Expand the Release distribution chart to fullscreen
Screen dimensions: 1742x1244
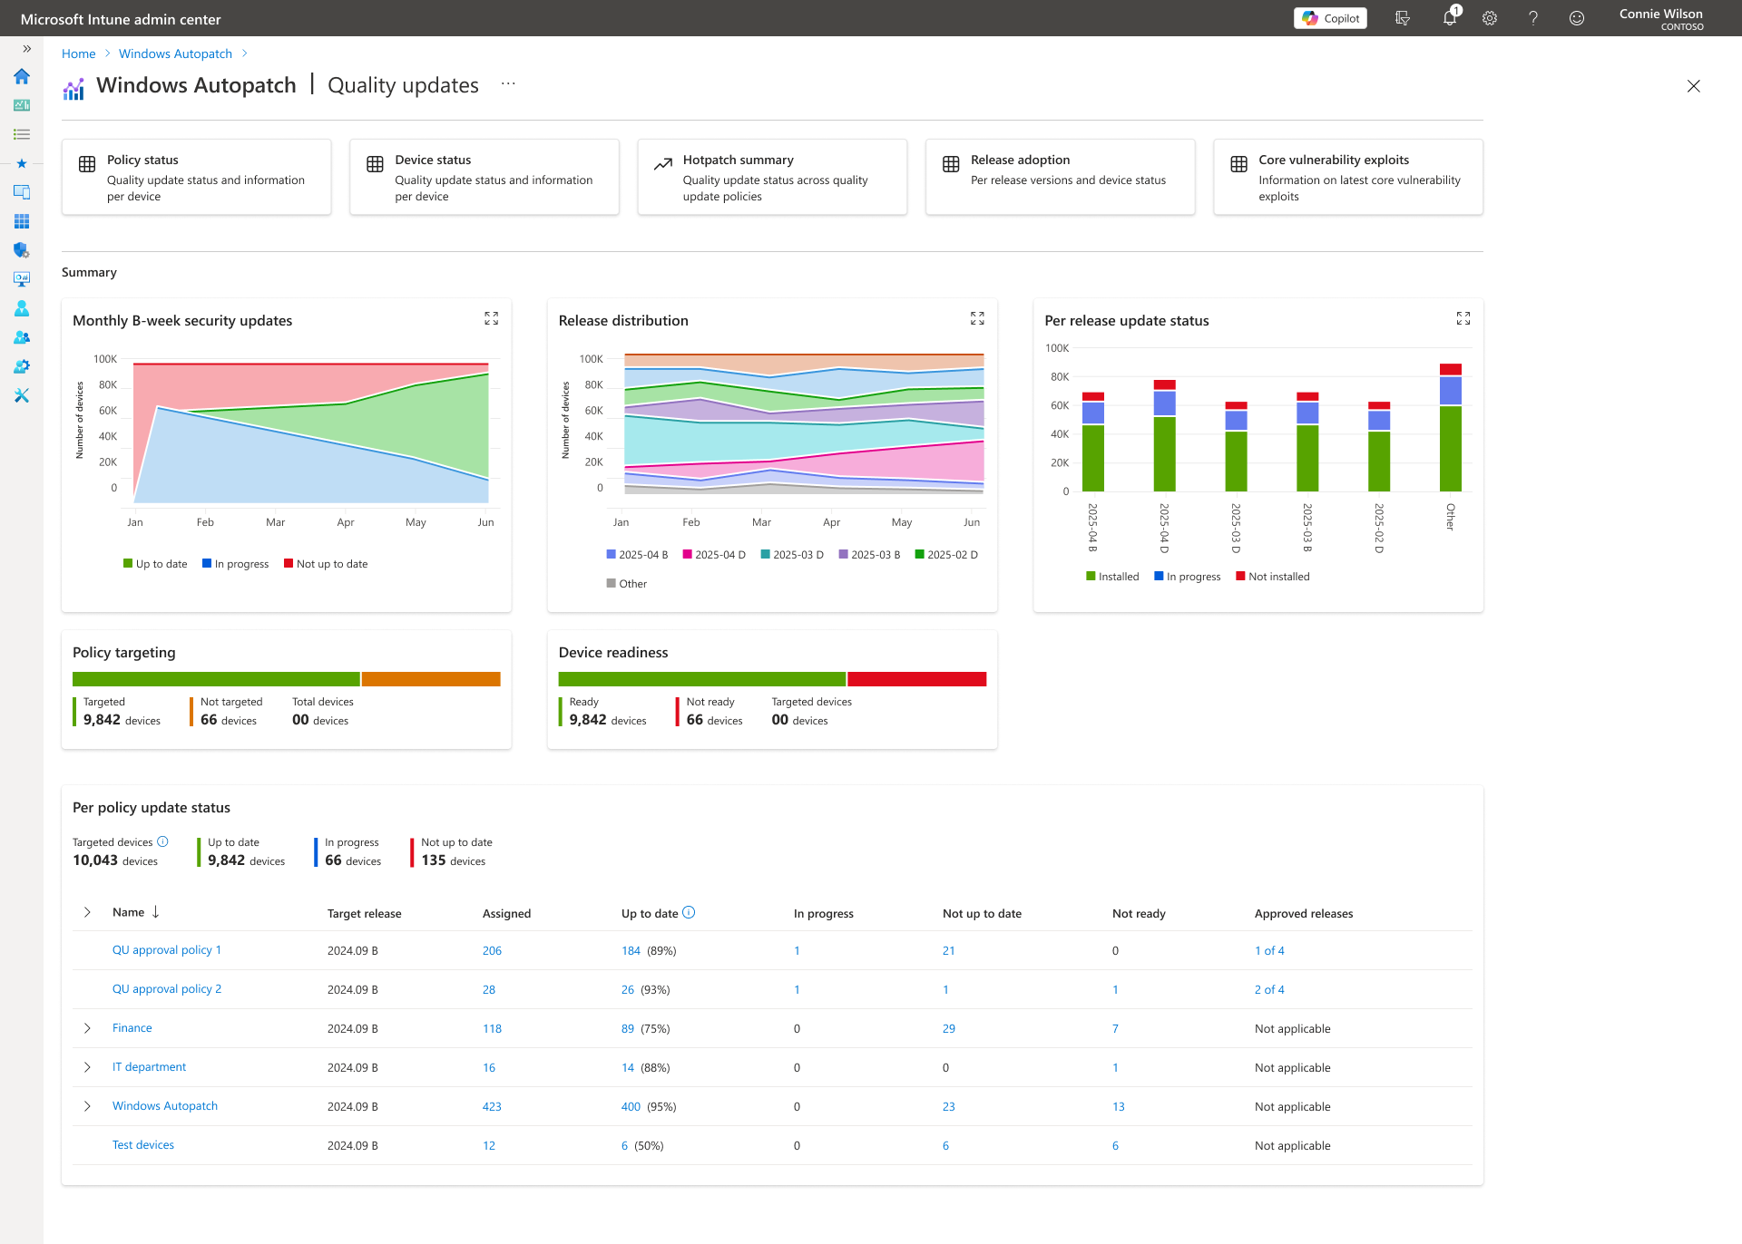[x=977, y=318]
